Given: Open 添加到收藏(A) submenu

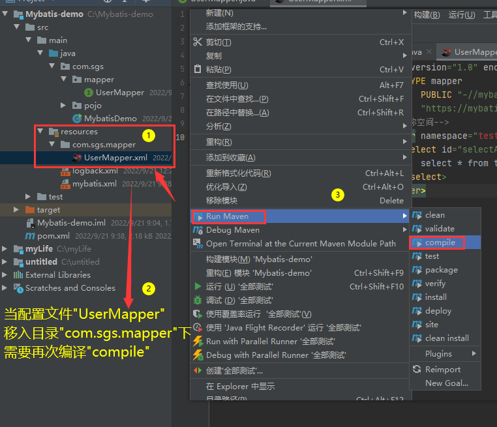Looking at the screenshot, I should click(301, 157).
